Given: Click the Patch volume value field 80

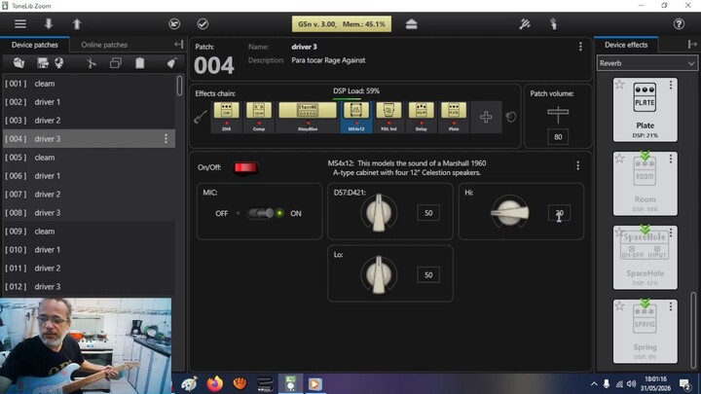Looking at the screenshot, I should click(x=558, y=137).
